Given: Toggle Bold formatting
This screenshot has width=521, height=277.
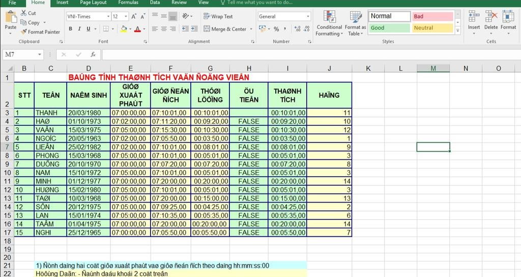Looking at the screenshot, I should pos(70,29).
